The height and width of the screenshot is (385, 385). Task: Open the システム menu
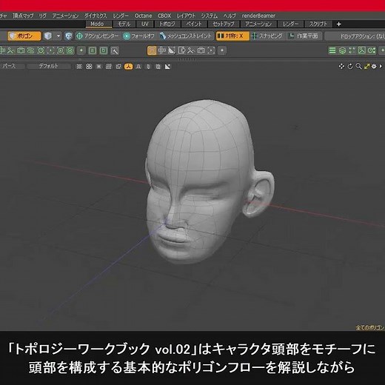click(209, 16)
